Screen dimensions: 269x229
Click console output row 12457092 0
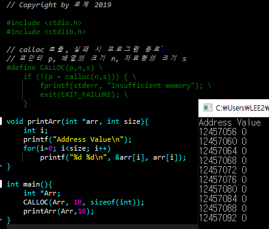pyautogui.click(x=223, y=218)
